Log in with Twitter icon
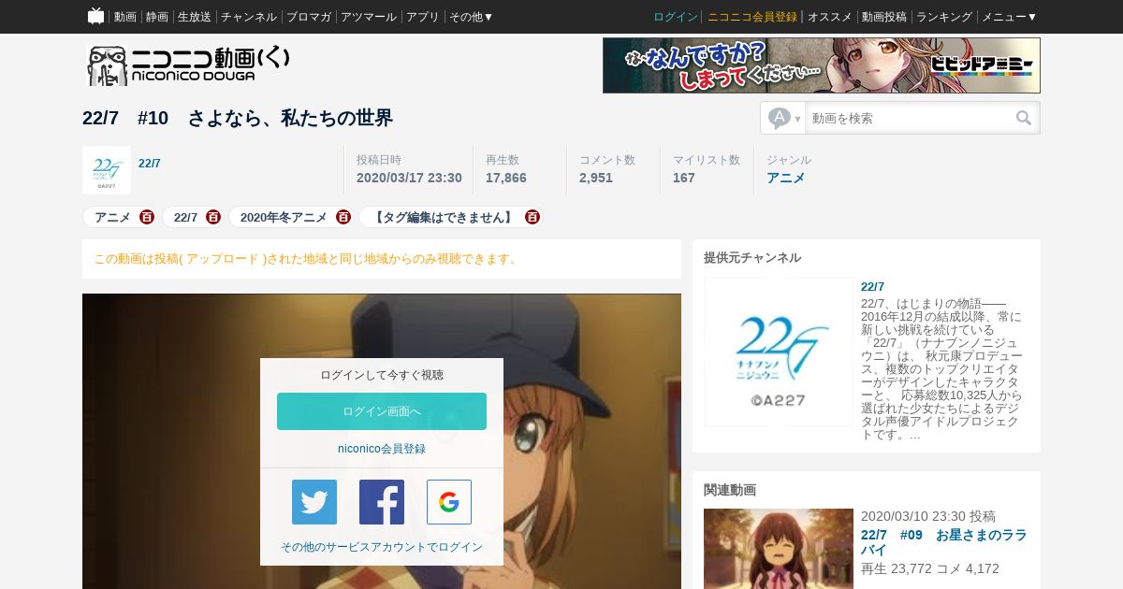 [x=314, y=502]
